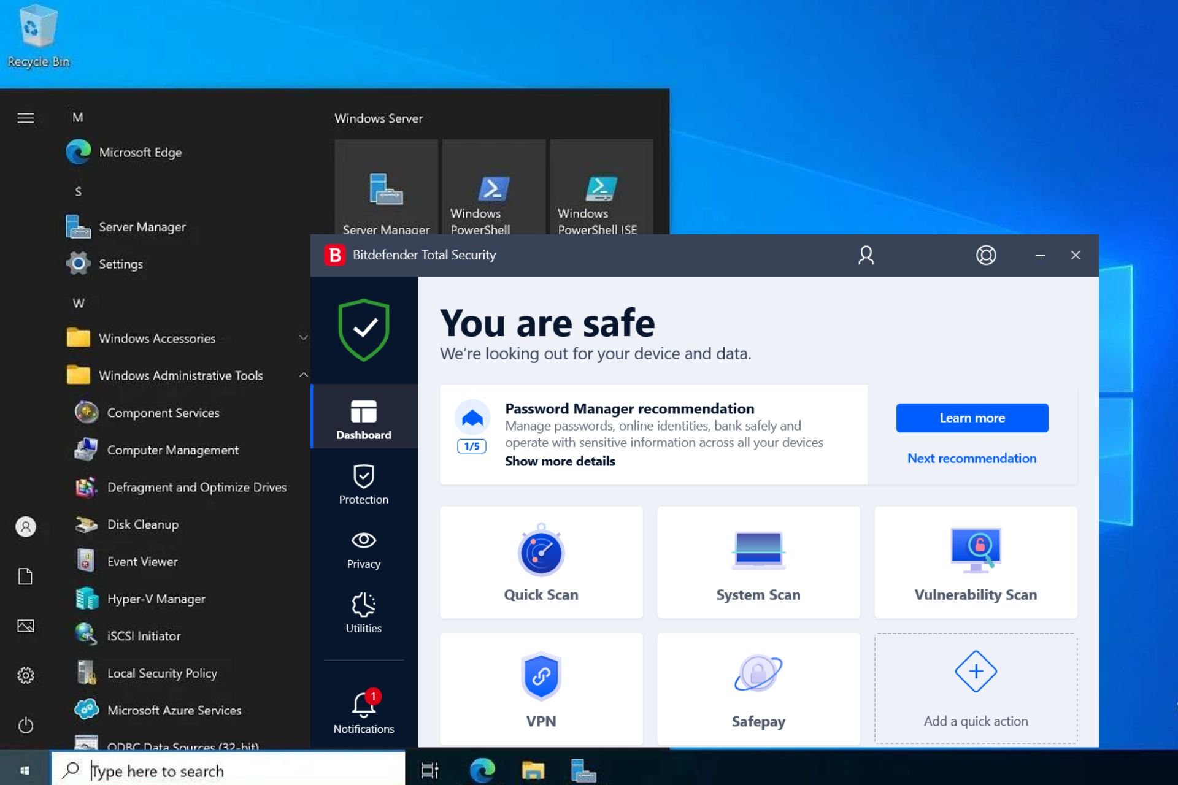Click Learn more for Password Manager
1178x785 pixels.
972,417
